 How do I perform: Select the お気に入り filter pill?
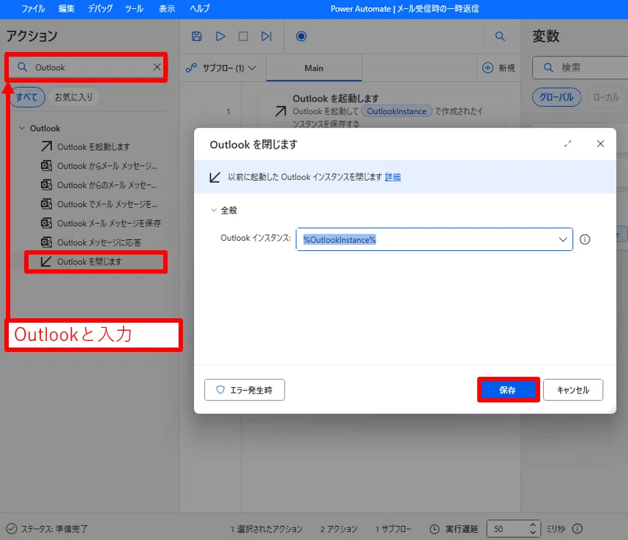click(x=74, y=97)
